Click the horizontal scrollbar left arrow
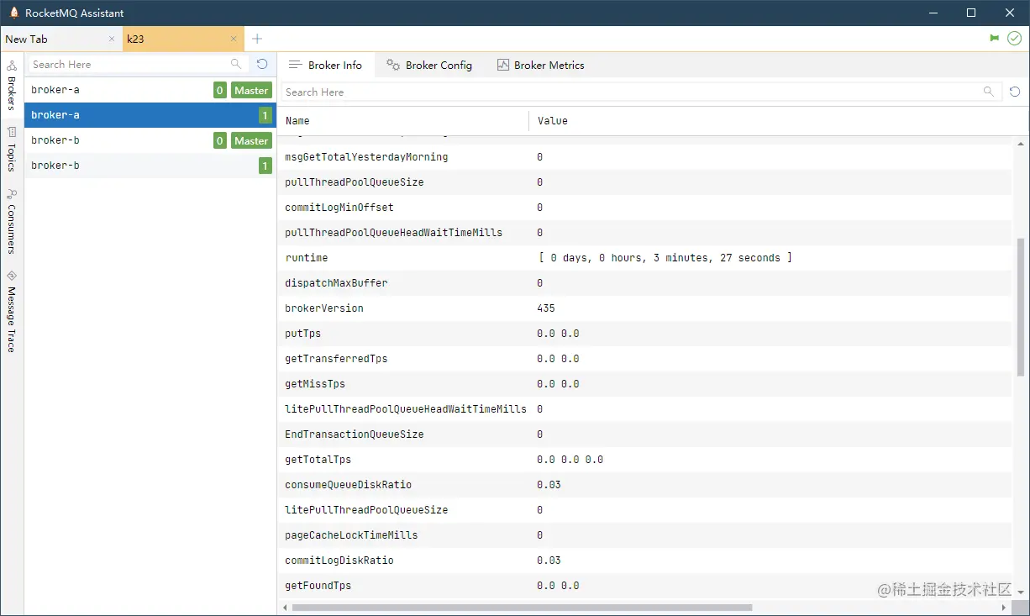The image size is (1030, 616). point(285,607)
